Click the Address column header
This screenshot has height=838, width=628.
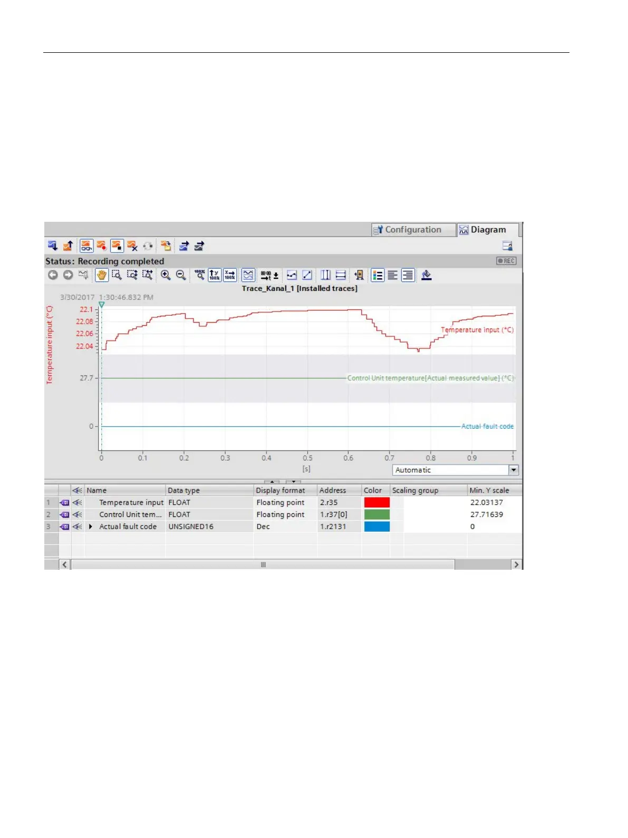click(339, 491)
